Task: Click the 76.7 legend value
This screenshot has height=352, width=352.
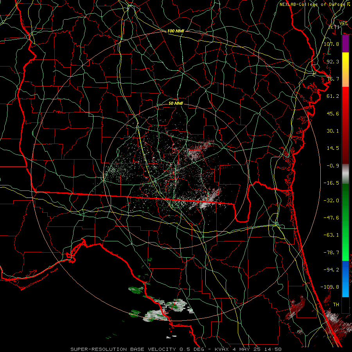Action: [x=333, y=79]
